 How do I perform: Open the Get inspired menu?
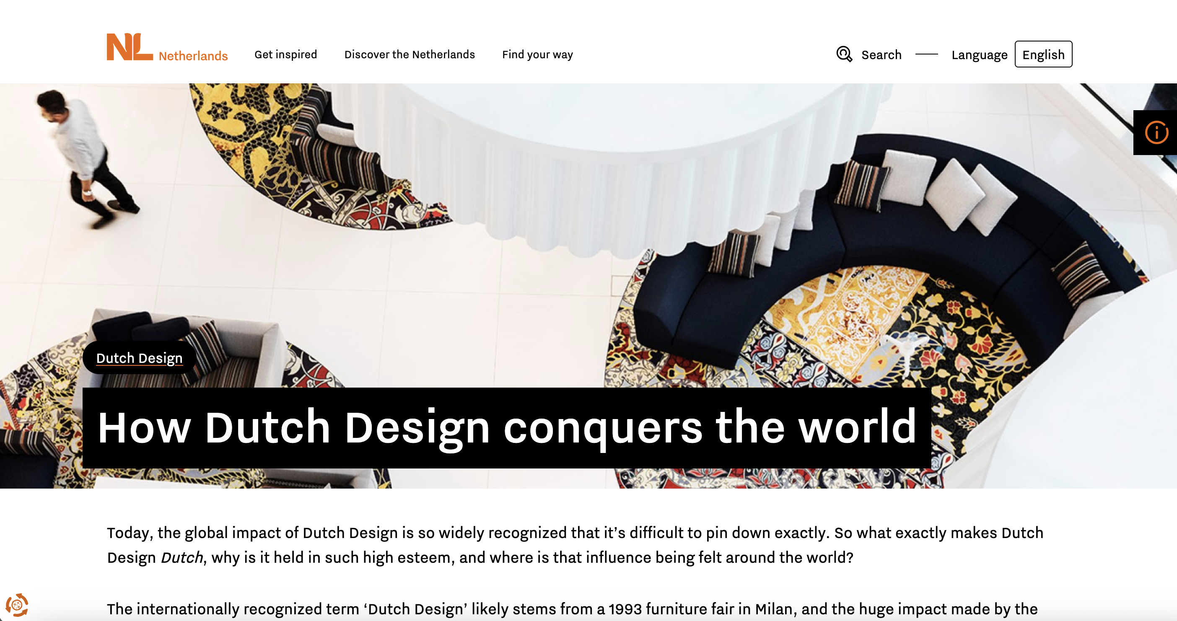point(285,54)
